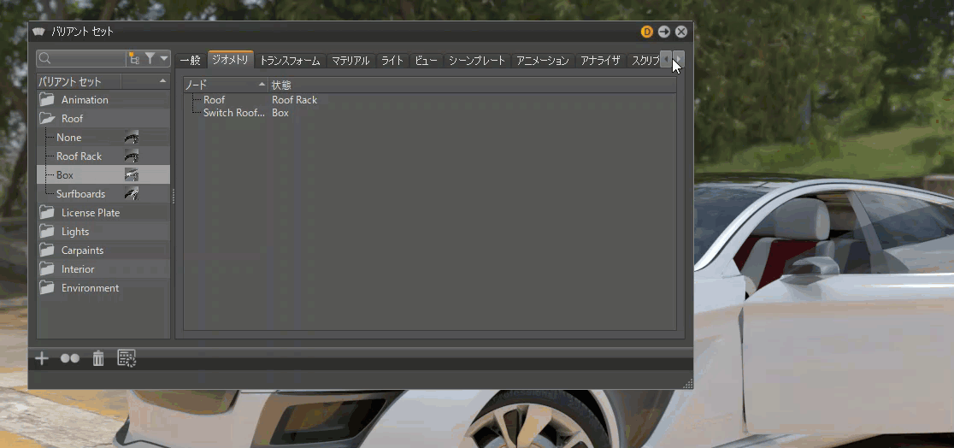Image resolution: width=954 pixels, height=448 pixels.
Task: Click the Roof Rack preview thumbnail
Action: pyautogui.click(x=132, y=156)
